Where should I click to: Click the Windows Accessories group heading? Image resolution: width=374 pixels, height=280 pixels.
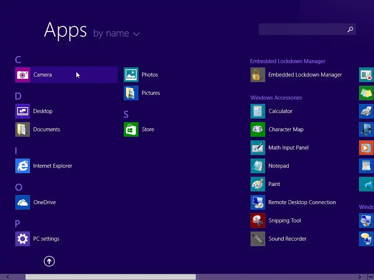[276, 98]
